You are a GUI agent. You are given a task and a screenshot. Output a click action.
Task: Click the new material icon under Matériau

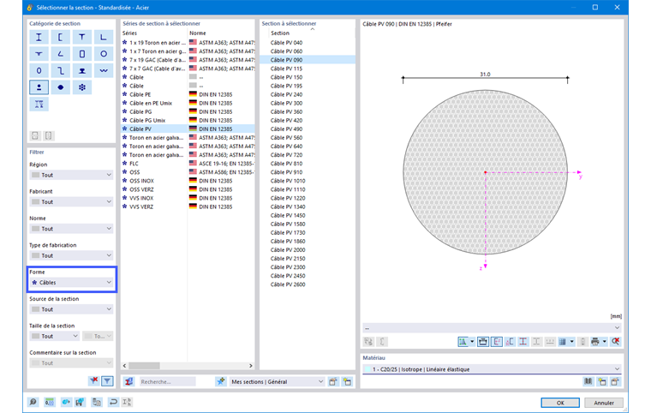click(x=602, y=381)
